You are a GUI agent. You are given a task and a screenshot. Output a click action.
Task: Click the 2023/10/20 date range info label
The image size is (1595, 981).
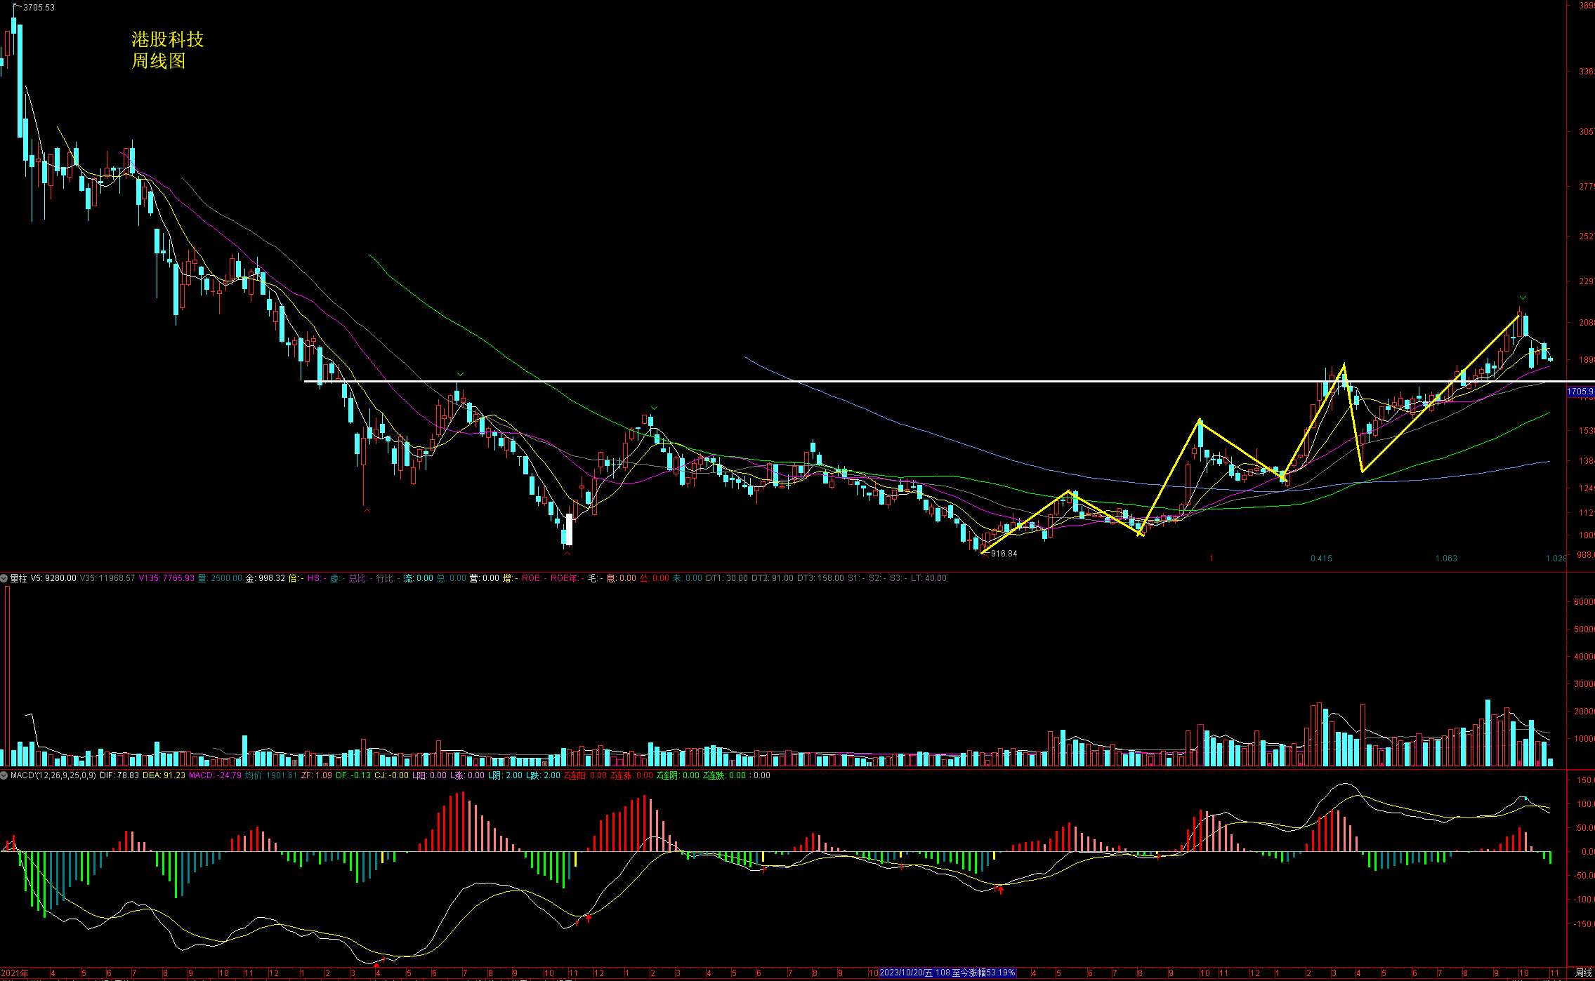point(947,973)
